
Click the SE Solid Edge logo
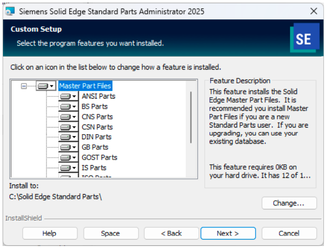(305, 38)
